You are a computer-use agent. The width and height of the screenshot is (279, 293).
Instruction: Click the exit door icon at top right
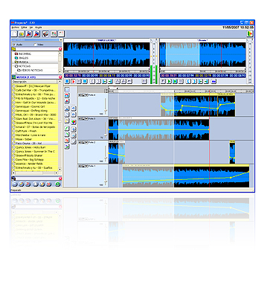point(250,33)
